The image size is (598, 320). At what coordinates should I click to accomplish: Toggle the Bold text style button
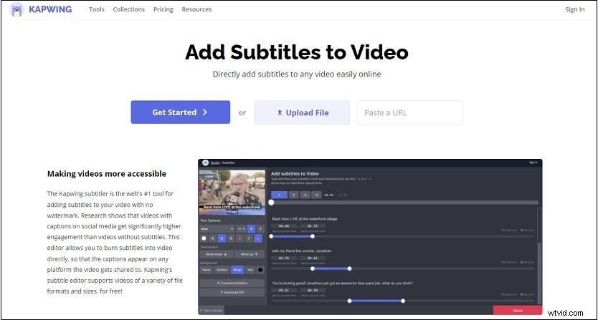pos(252,228)
